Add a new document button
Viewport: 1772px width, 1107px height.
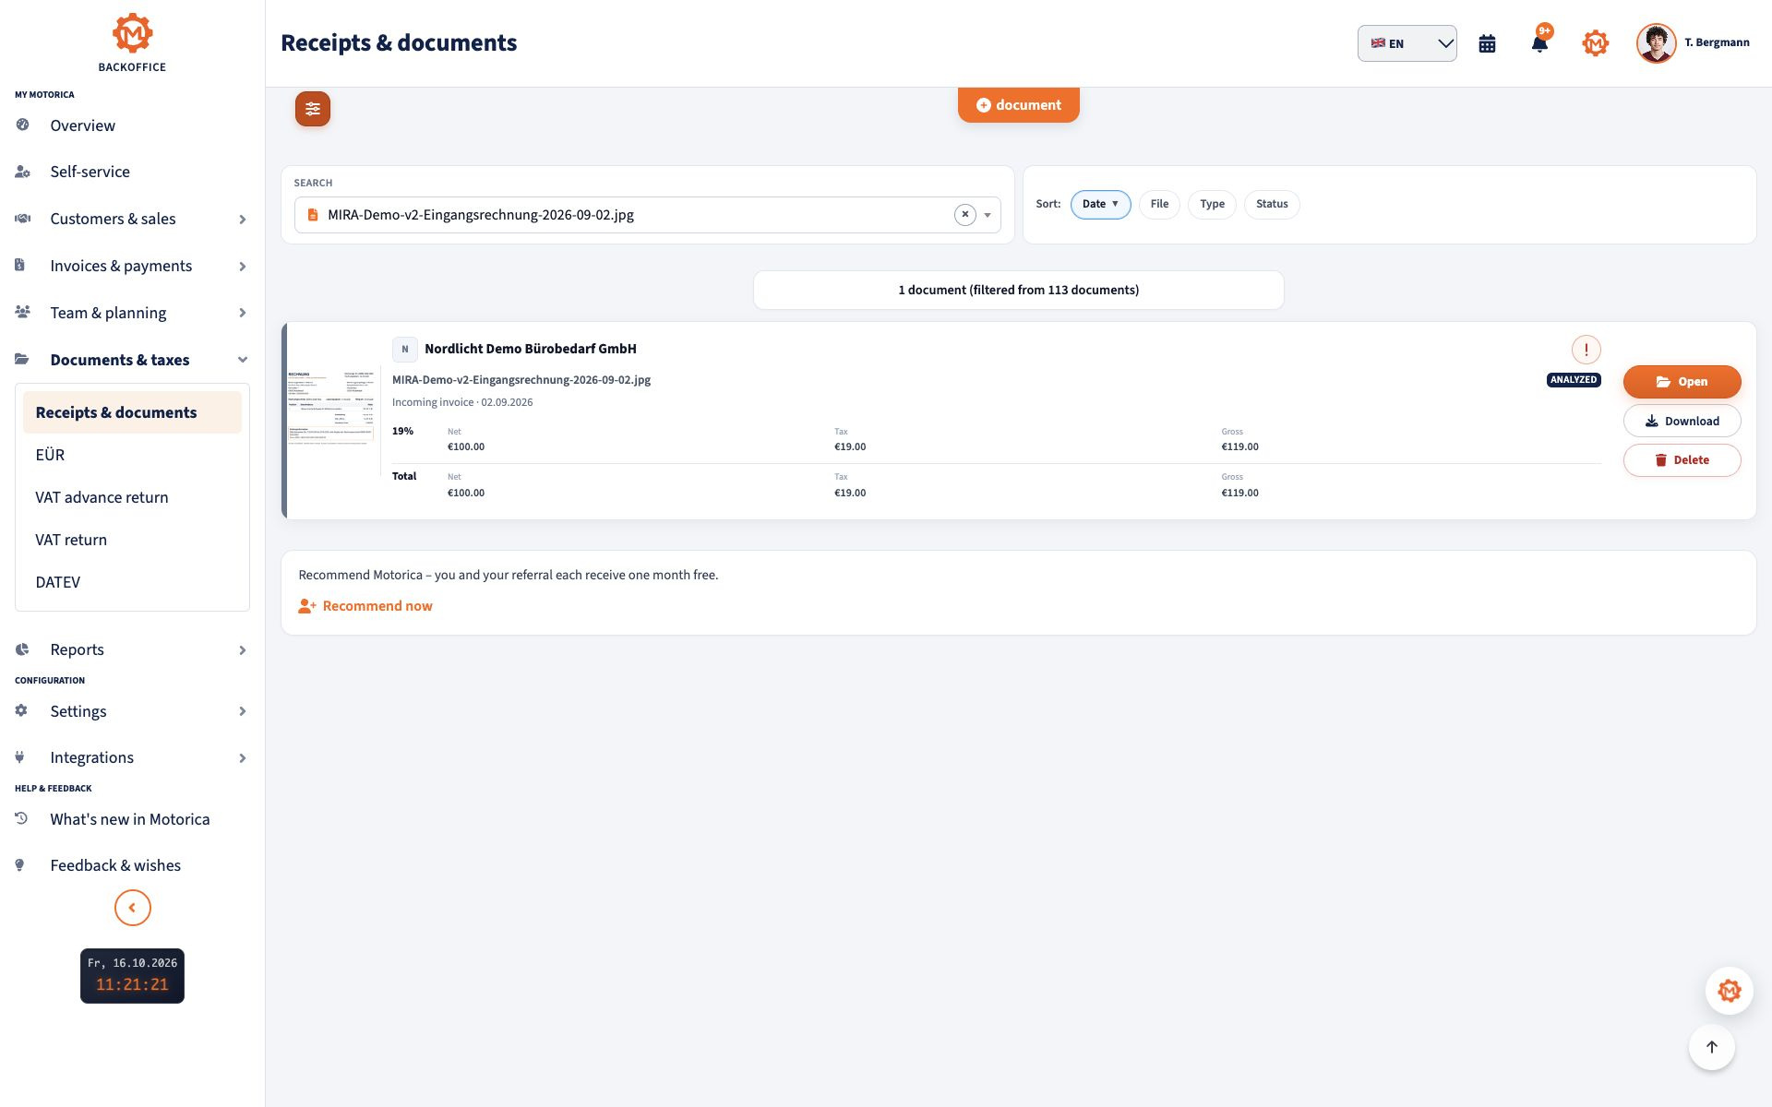point(1018,105)
